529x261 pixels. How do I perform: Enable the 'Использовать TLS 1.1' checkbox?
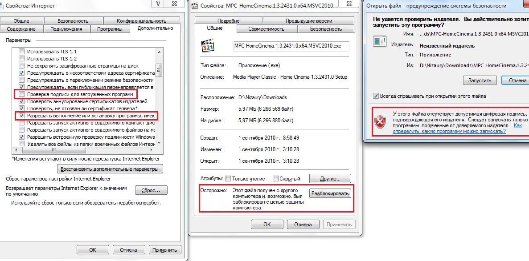21,52
